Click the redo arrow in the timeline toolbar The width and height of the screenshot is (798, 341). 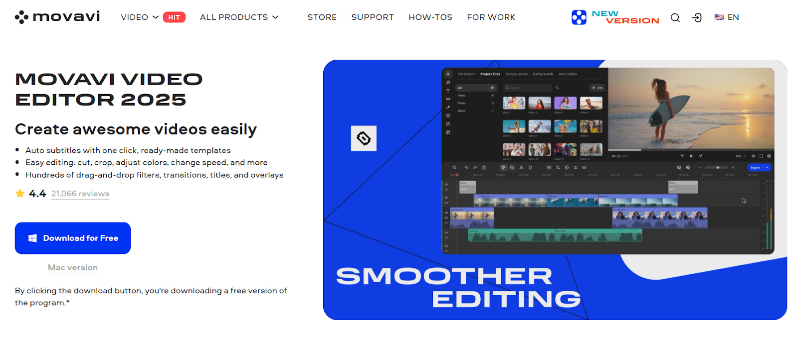point(475,168)
